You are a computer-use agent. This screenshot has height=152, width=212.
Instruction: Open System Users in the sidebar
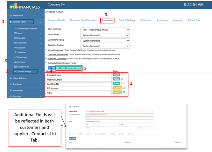23,67
